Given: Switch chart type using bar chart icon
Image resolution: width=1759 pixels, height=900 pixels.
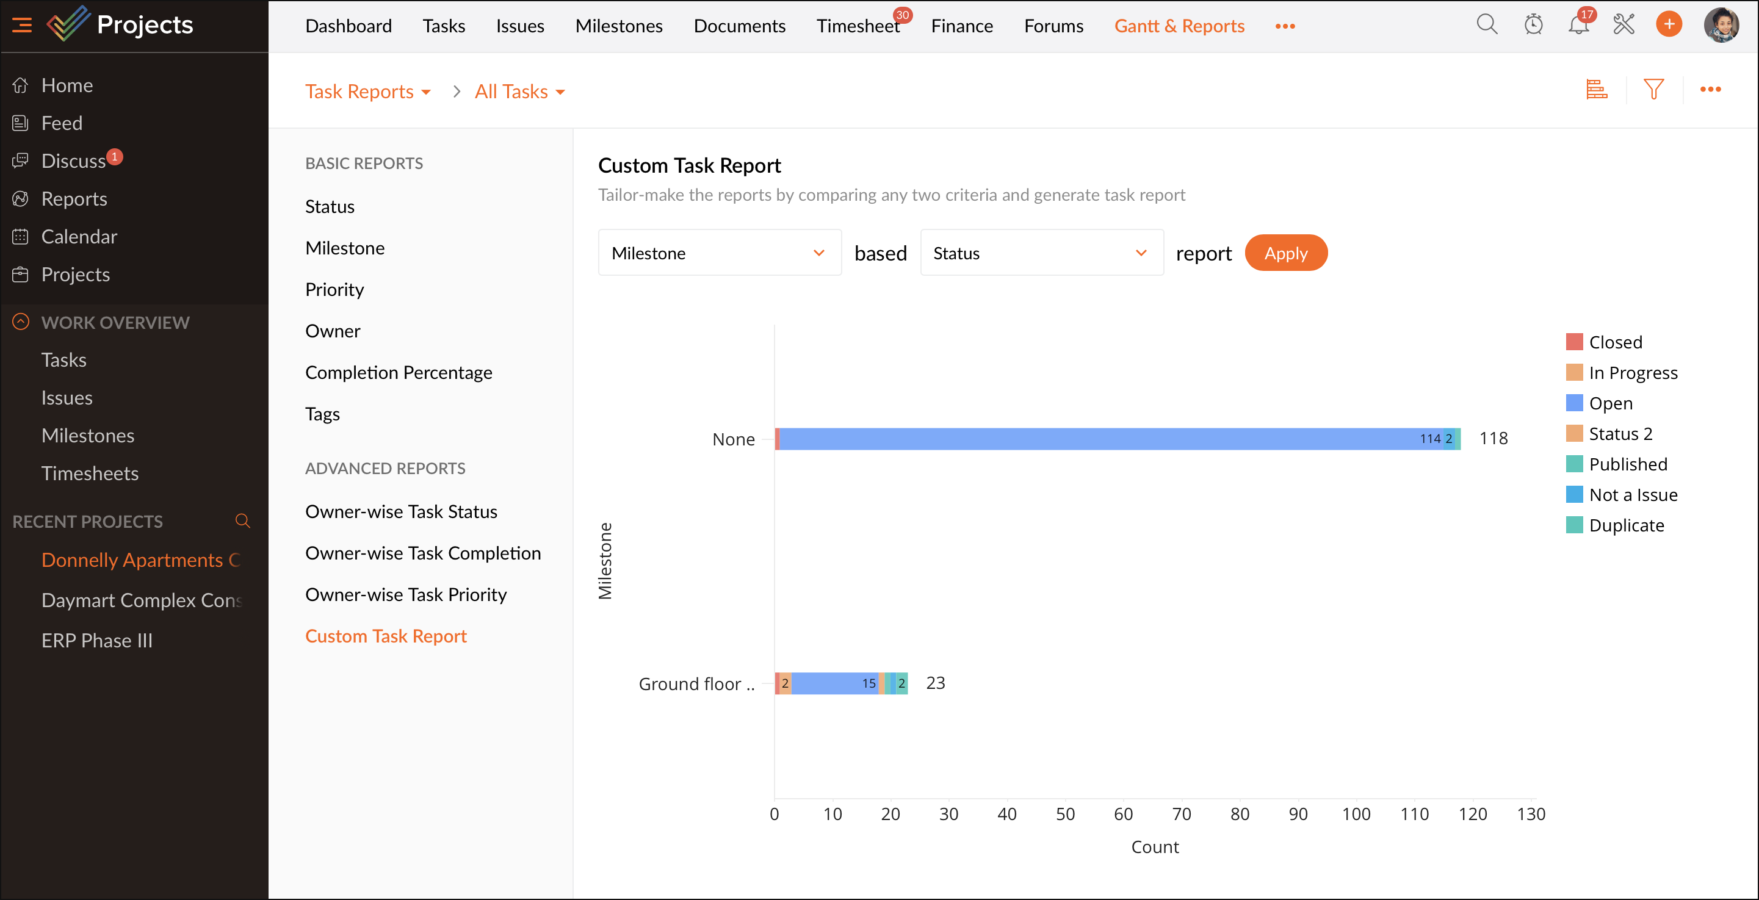Looking at the screenshot, I should pos(1597,90).
